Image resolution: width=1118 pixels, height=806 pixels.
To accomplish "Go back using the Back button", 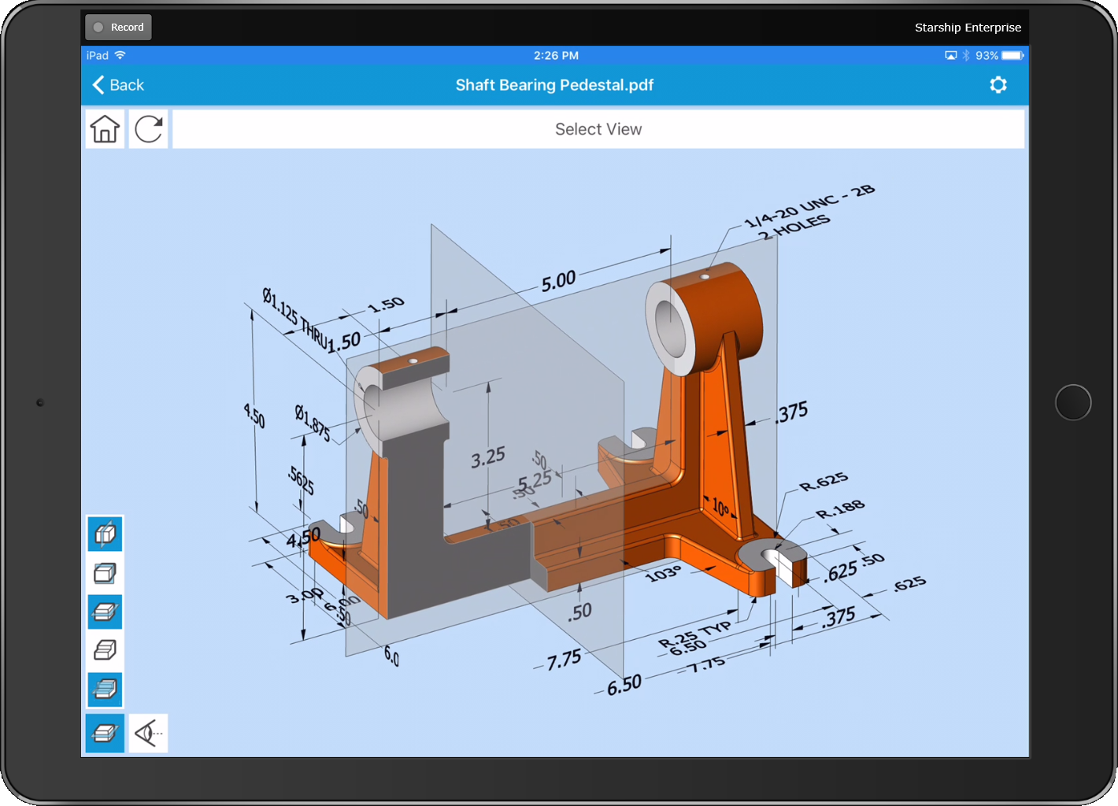I will click(119, 85).
